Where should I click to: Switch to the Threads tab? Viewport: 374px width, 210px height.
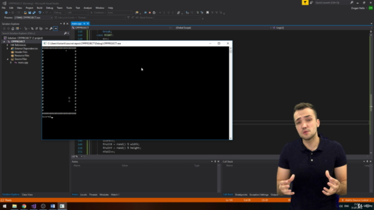93,195
